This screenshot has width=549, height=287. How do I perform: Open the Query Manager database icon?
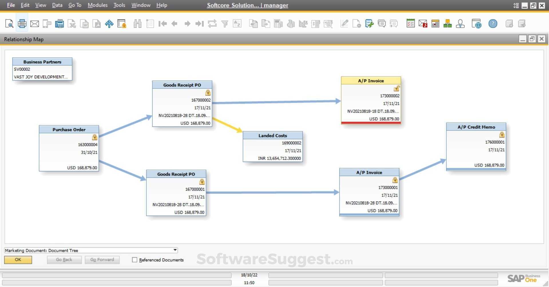(x=369, y=24)
